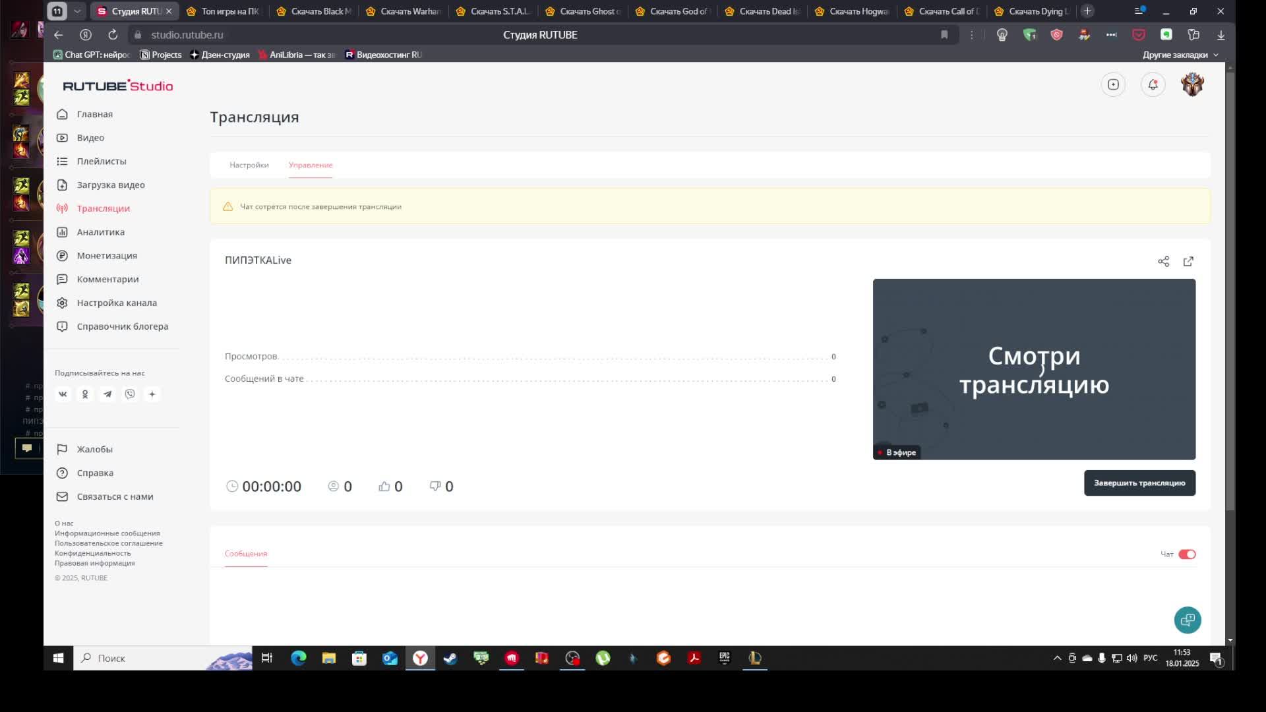Open the Viber social icon
The image size is (1266, 712).
tap(130, 394)
